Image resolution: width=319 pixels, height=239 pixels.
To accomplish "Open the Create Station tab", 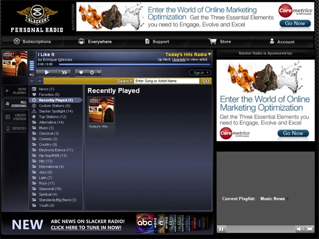I will pyautogui.click(x=16, y=117).
